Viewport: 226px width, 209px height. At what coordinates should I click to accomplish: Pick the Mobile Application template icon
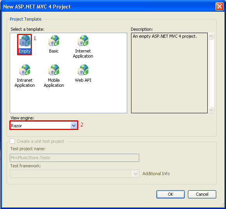pyautogui.click(x=54, y=70)
